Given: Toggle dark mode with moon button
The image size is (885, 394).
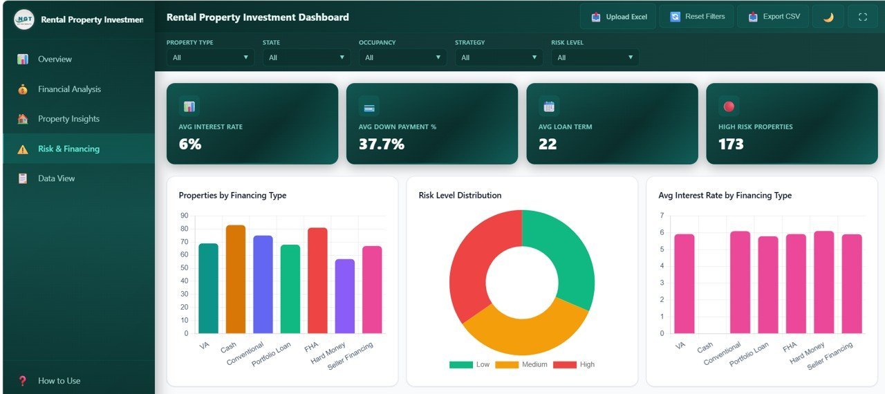Looking at the screenshot, I should click(828, 17).
